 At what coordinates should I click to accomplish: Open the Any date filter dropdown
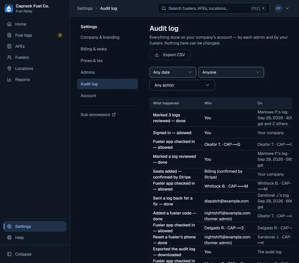(172, 72)
